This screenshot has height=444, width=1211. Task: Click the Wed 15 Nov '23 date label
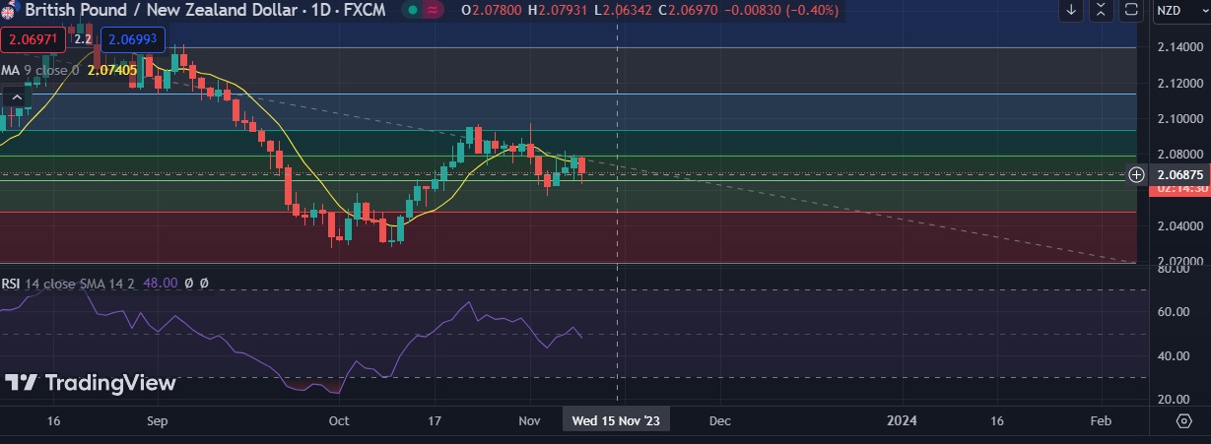(x=617, y=420)
